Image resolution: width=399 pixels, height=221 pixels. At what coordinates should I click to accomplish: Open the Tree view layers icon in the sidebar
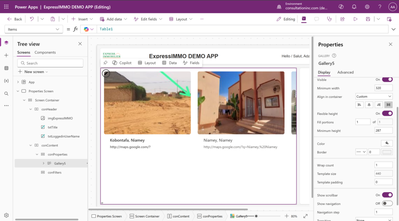(x=6, y=43)
